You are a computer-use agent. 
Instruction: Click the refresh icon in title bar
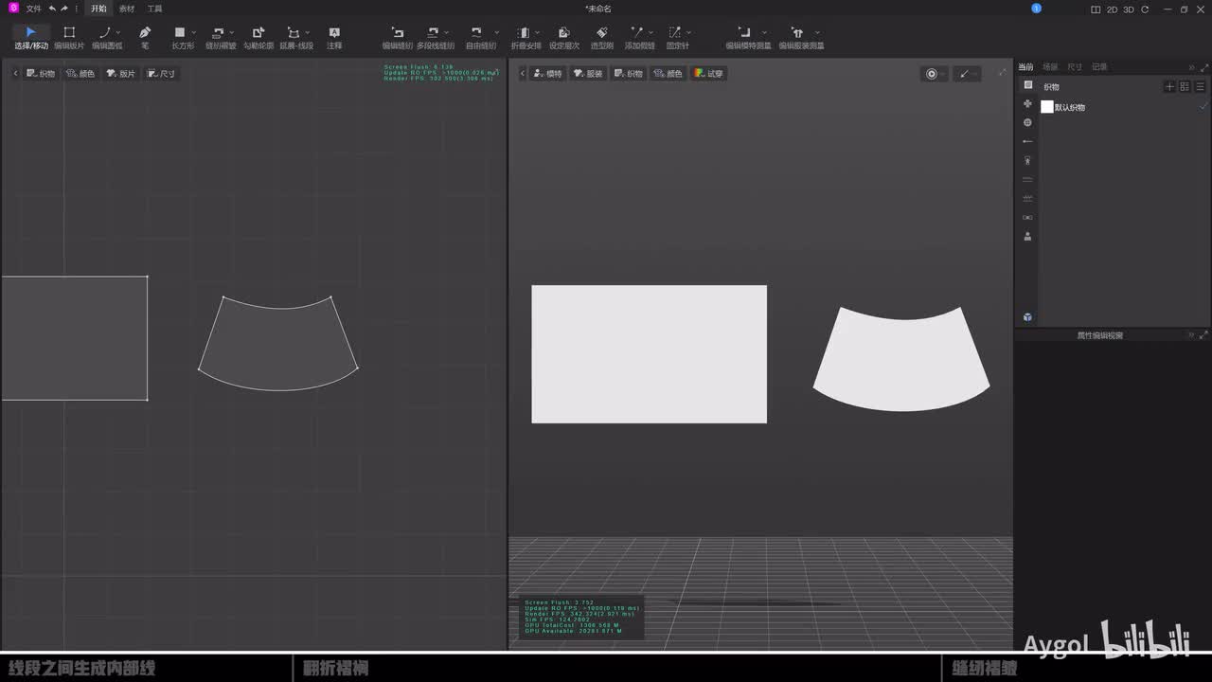point(1145,9)
